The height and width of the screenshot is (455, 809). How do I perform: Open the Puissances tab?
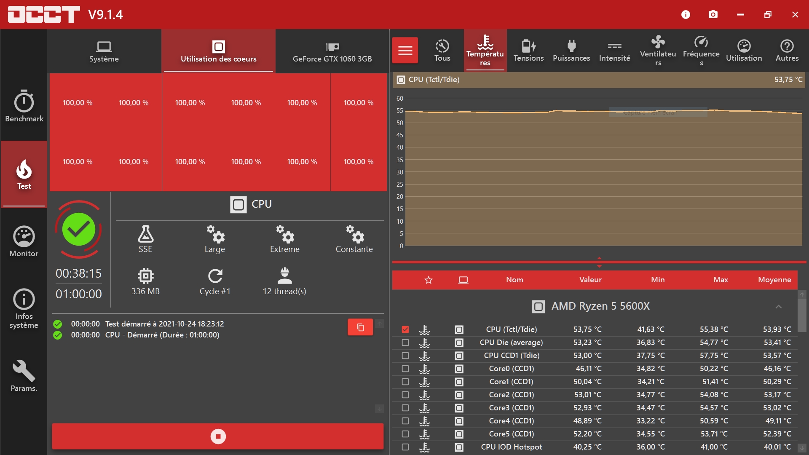571,51
